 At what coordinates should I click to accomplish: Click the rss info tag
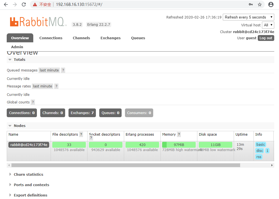(x=259, y=157)
